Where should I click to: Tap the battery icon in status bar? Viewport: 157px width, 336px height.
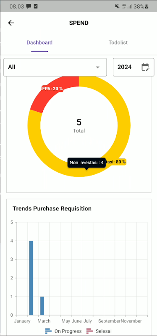point(147,6)
